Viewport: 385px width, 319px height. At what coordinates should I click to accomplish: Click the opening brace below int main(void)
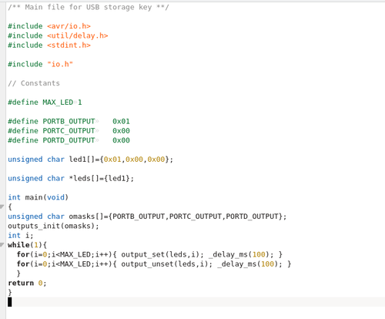click(x=10, y=207)
